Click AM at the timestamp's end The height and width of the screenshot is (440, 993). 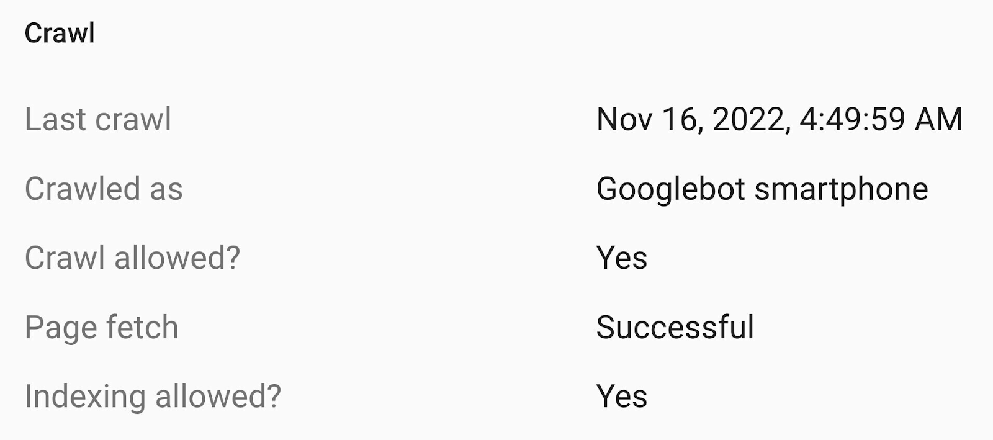[x=939, y=119]
